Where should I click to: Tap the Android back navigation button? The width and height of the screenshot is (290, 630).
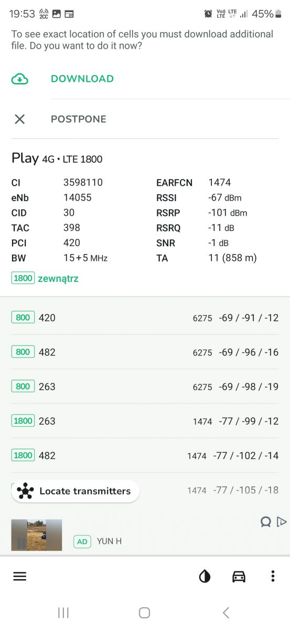(x=225, y=613)
